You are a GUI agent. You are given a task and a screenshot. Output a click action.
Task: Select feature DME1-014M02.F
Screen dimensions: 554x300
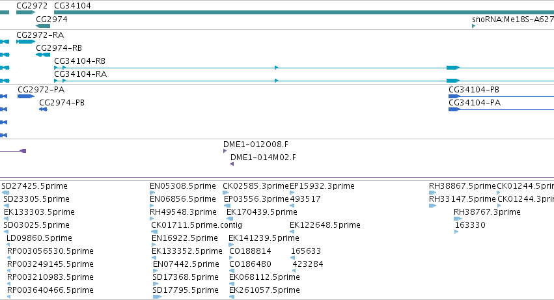(x=263, y=157)
